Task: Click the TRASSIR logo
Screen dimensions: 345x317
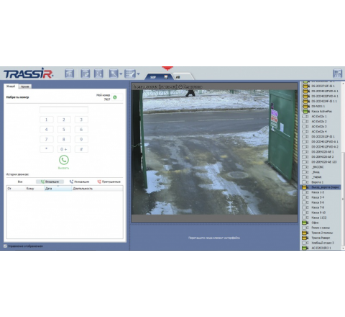Action: tap(28, 73)
